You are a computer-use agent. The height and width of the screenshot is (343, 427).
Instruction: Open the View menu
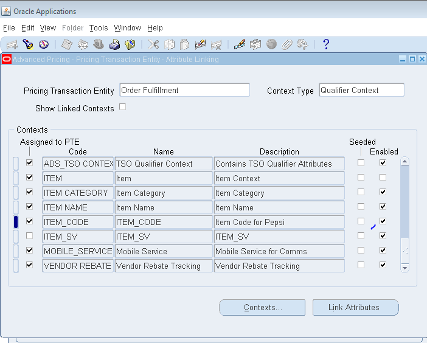(x=48, y=28)
